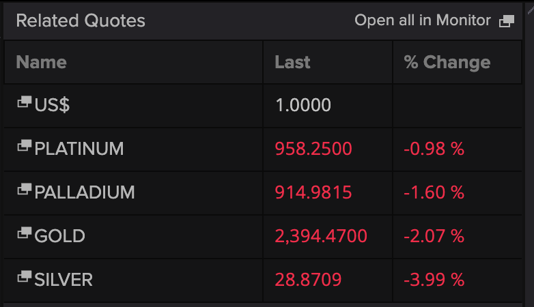The image size is (534, 307).
Task: Open GOLD monitor icon
Action: (x=24, y=233)
